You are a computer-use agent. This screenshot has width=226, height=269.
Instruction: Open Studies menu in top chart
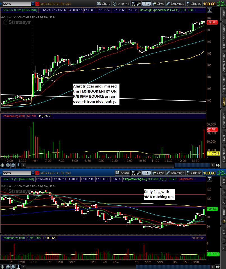point(194,4)
